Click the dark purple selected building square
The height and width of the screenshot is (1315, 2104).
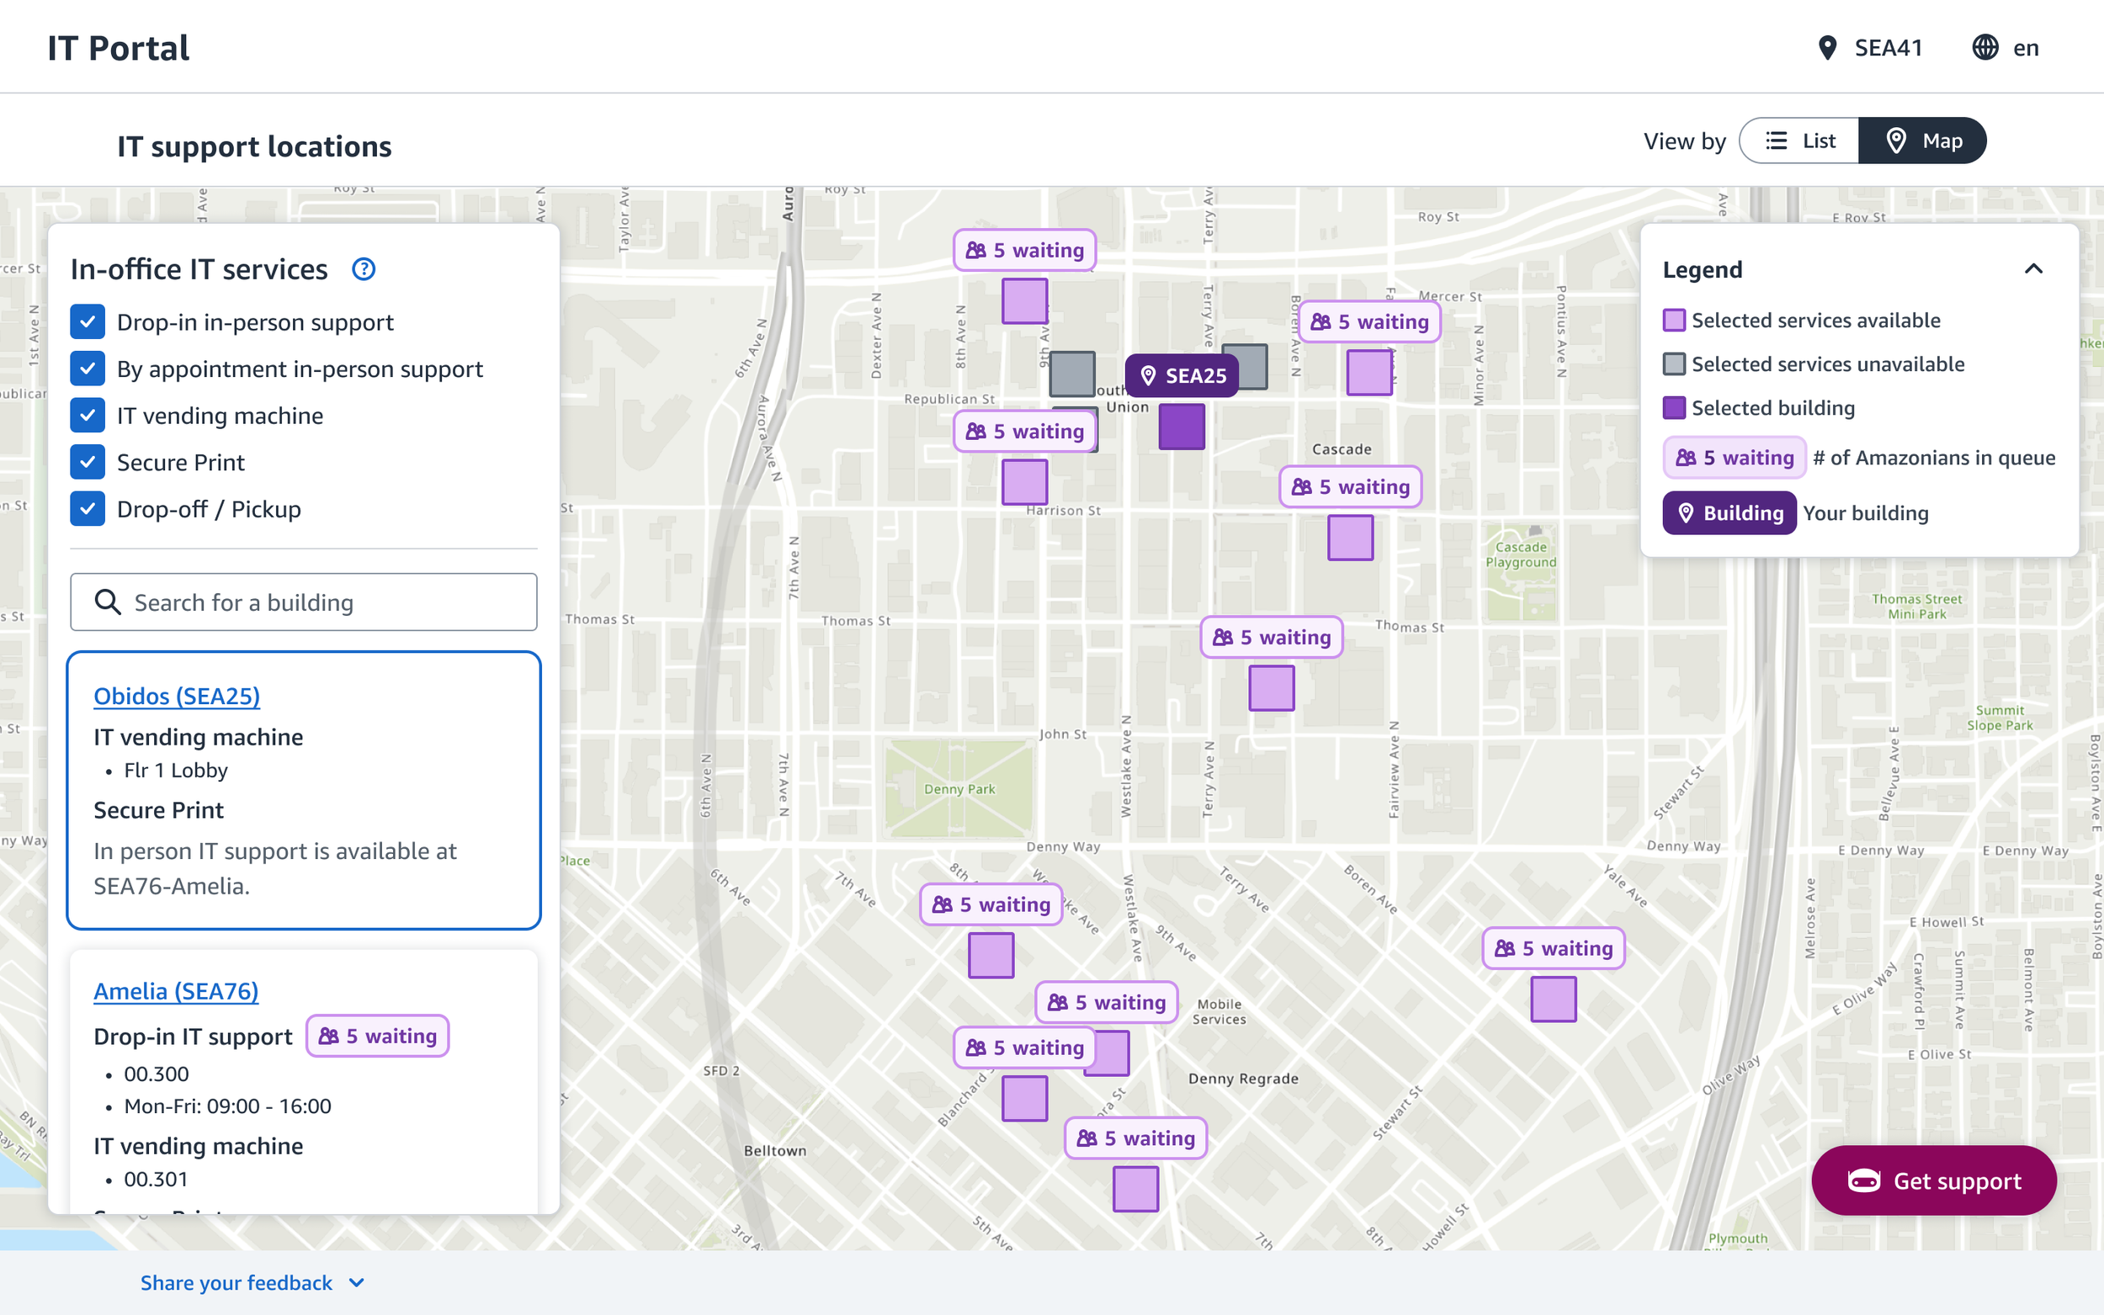coord(1181,427)
